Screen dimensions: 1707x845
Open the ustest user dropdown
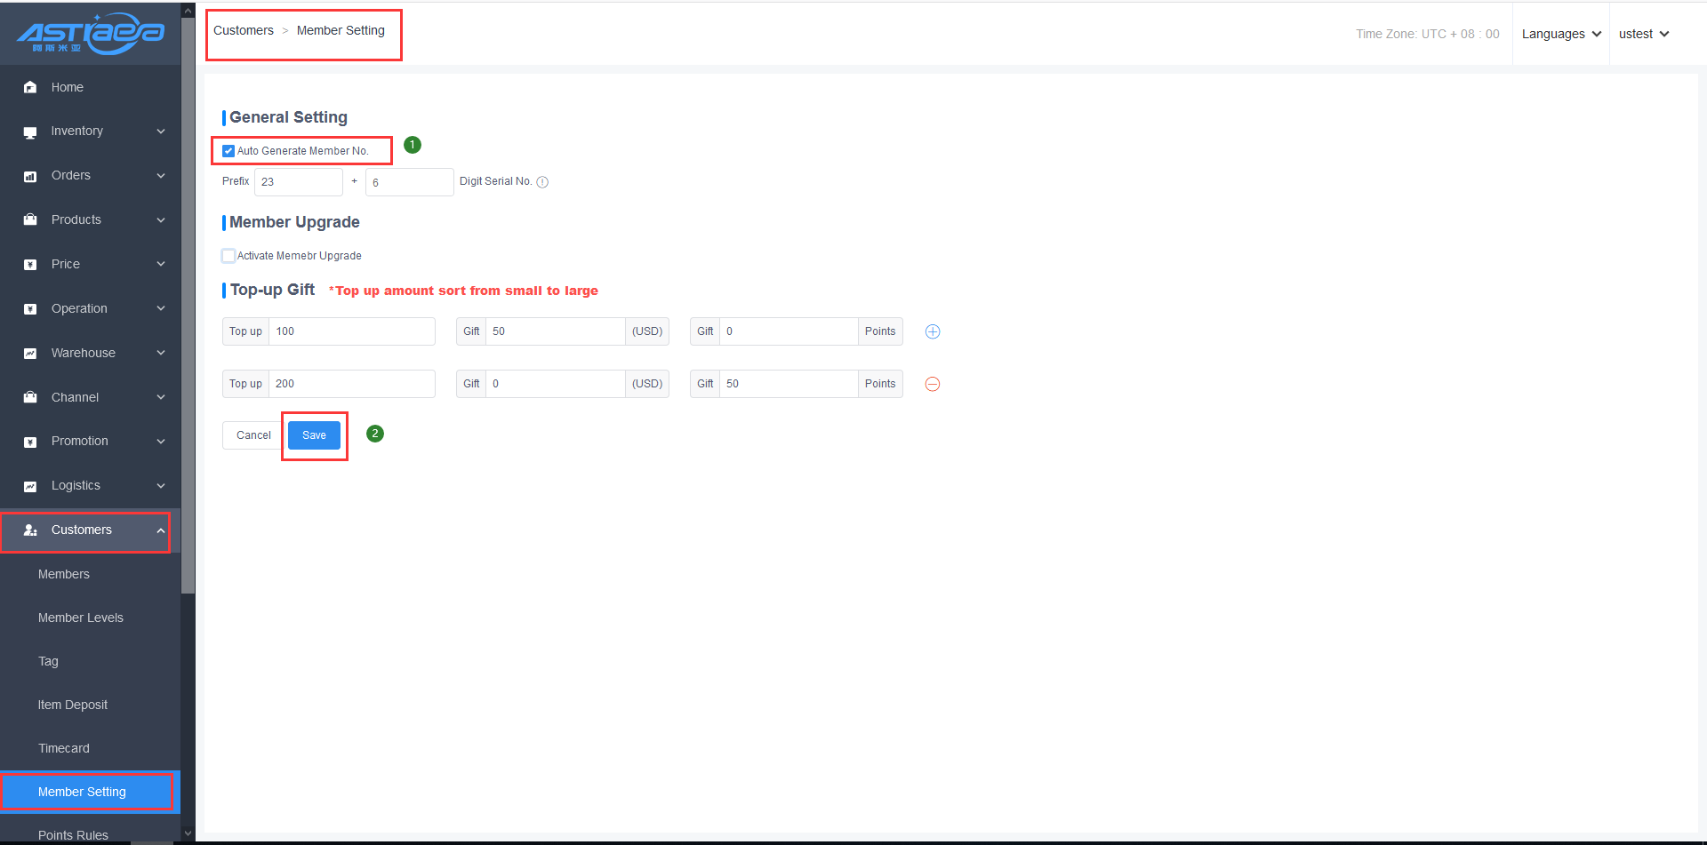pyautogui.click(x=1643, y=34)
